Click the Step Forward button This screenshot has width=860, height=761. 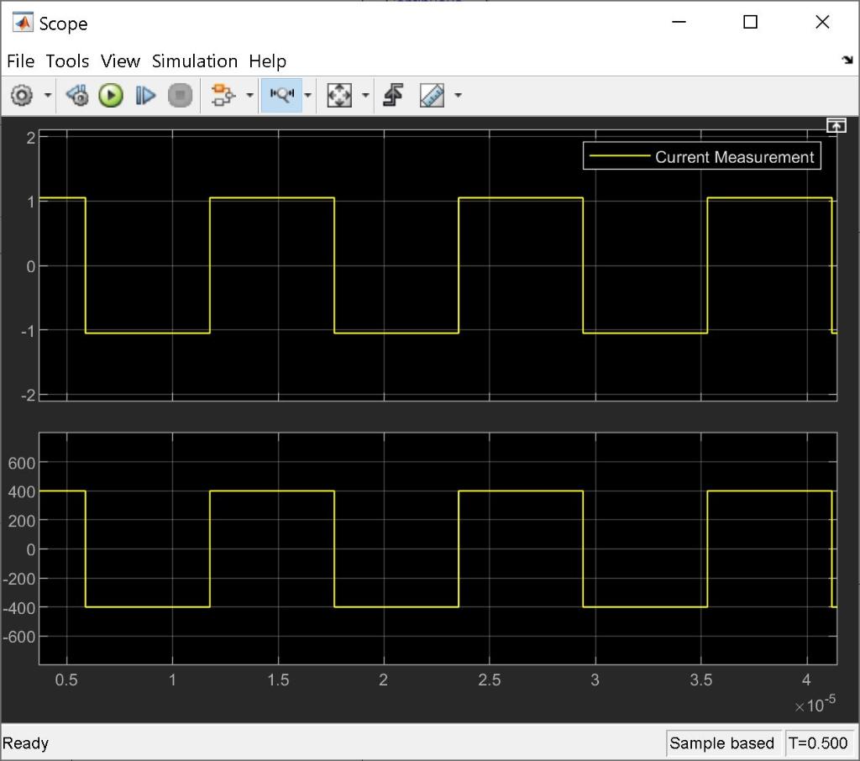click(145, 96)
